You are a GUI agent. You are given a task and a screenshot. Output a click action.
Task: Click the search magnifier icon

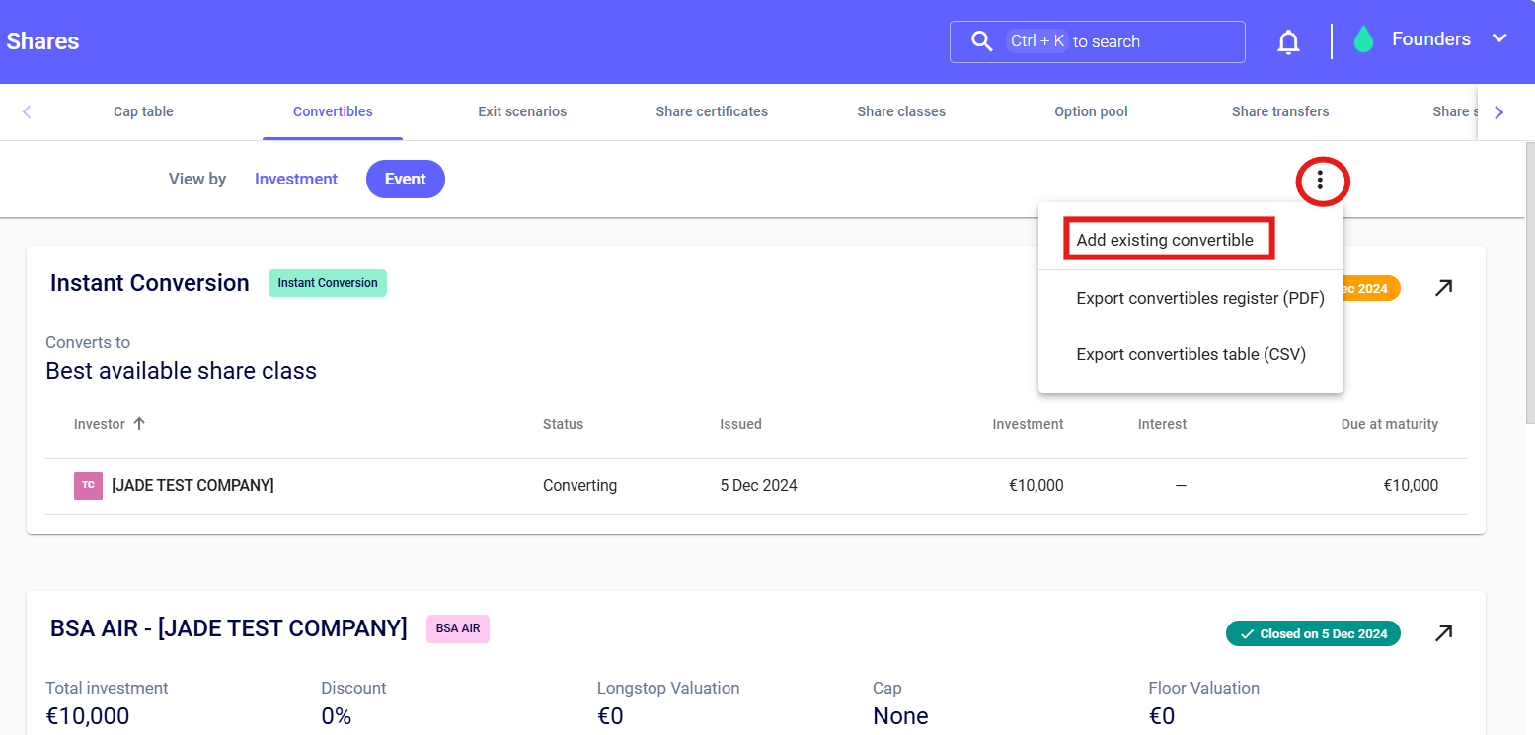981,41
